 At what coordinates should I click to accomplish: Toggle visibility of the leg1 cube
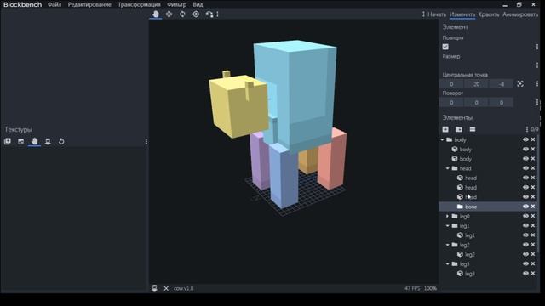pos(525,235)
